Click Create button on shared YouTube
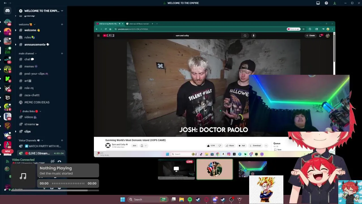Image resolution: width=362 pixels, height=204 pixels. [x=310, y=35]
